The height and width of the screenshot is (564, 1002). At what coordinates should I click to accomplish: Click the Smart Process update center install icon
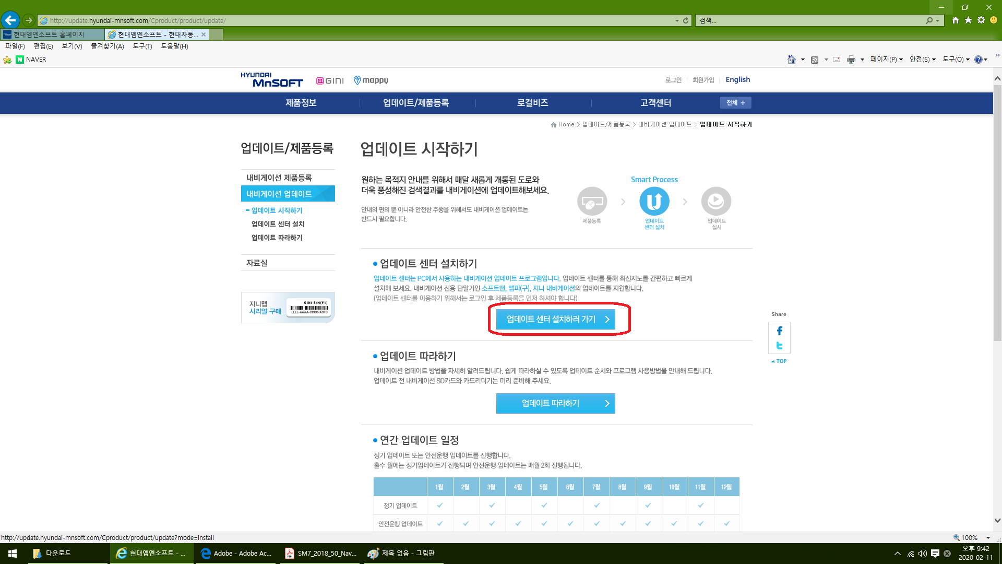(654, 201)
